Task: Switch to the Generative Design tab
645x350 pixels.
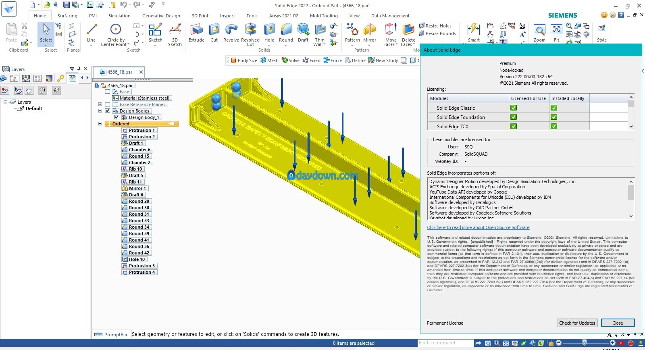Action: point(161,16)
